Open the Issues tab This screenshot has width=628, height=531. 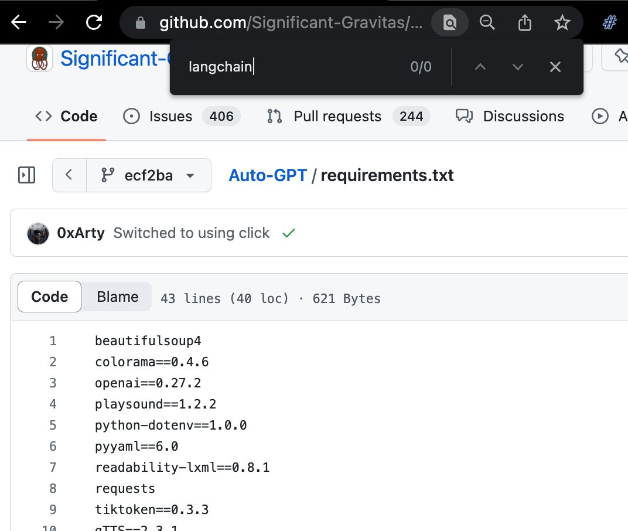(181, 116)
